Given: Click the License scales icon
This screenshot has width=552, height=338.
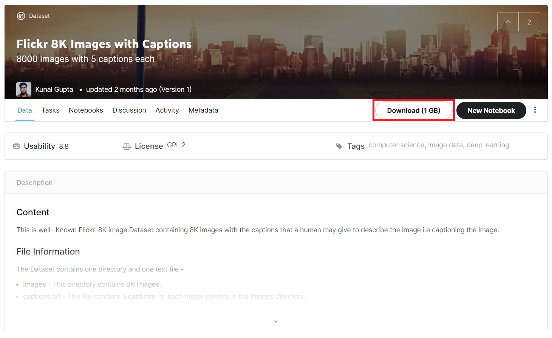Looking at the screenshot, I should click(x=127, y=146).
